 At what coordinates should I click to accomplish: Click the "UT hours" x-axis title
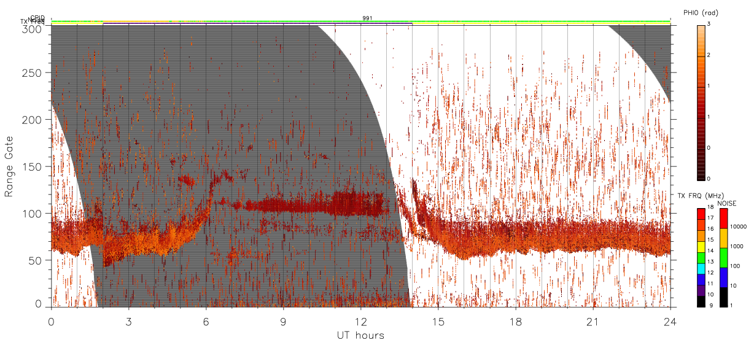coord(360,336)
